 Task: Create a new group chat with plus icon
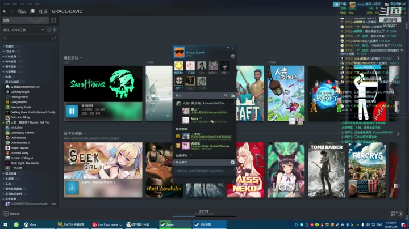point(232,162)
